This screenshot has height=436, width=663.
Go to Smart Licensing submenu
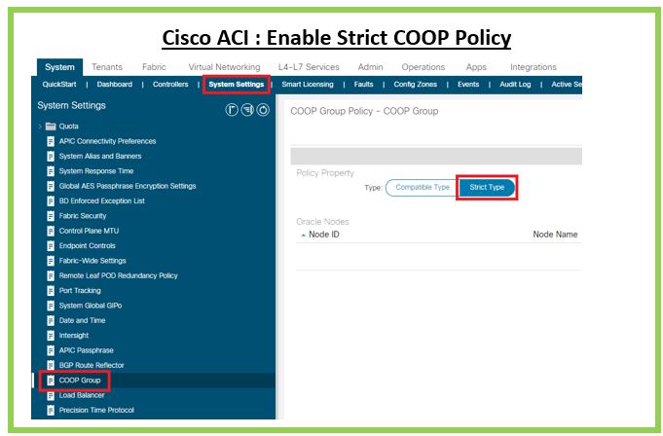pyautogui.click(x=307, y=85)
